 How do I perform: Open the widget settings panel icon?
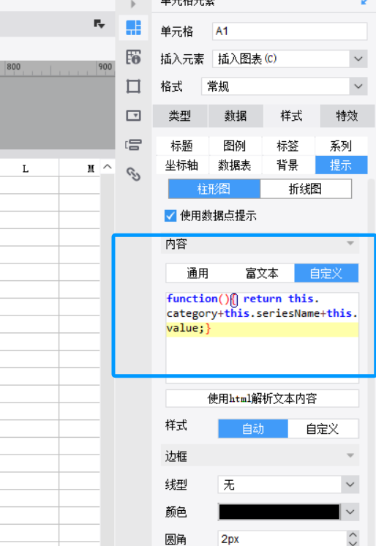(x=133, y=115)
